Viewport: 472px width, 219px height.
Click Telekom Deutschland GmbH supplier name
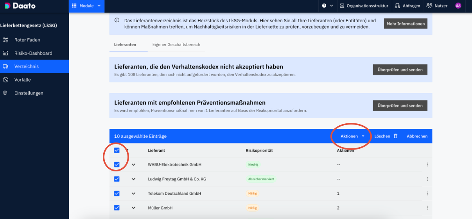click(174, 194)
